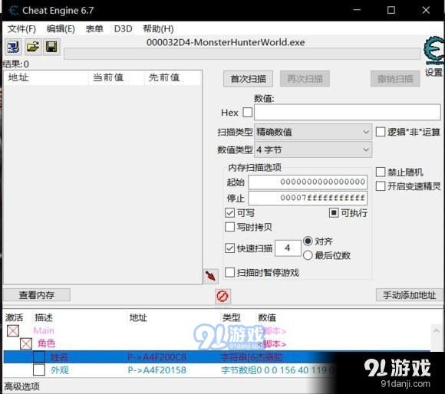
Task: Uncheck the 可写 checkbox
Action: (x=229, y=212)
